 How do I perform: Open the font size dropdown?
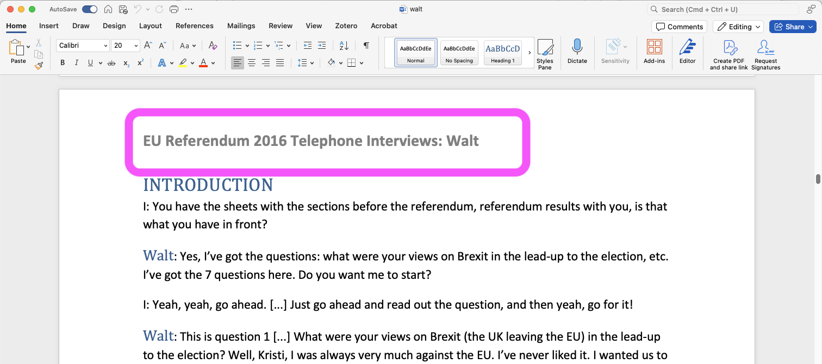[135, 46]
